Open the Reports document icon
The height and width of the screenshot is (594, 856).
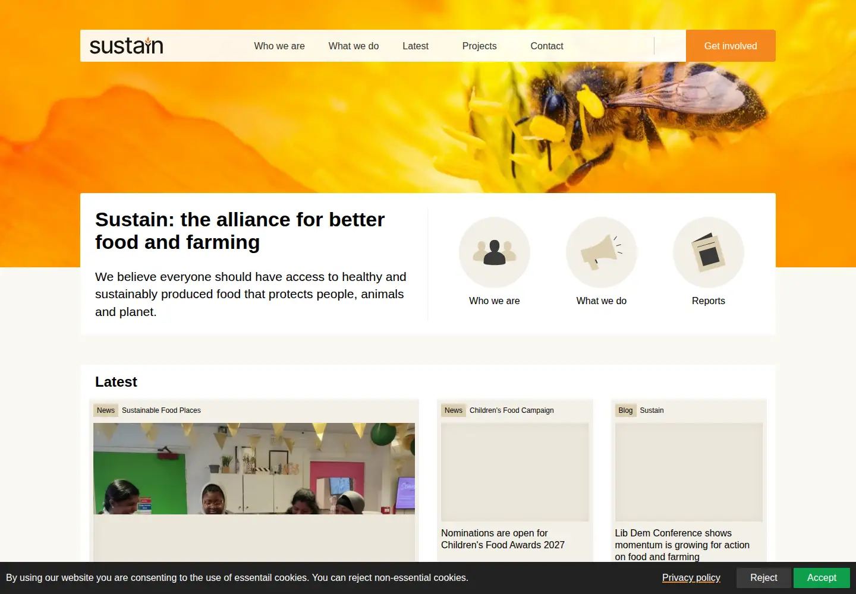pos(709,252)
